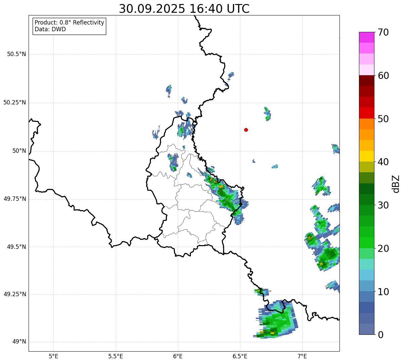
Task: Click the 5°E longitude tick label
Action: pos(53,356)
